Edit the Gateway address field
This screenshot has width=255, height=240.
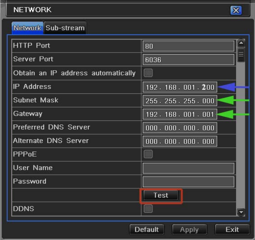pyautogui.click(x=180, y=114)
